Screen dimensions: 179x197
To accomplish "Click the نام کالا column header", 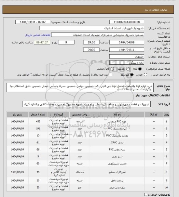I will pos(117,115).
